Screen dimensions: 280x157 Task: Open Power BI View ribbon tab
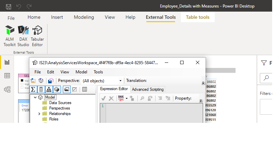click(x=110, y=17)
